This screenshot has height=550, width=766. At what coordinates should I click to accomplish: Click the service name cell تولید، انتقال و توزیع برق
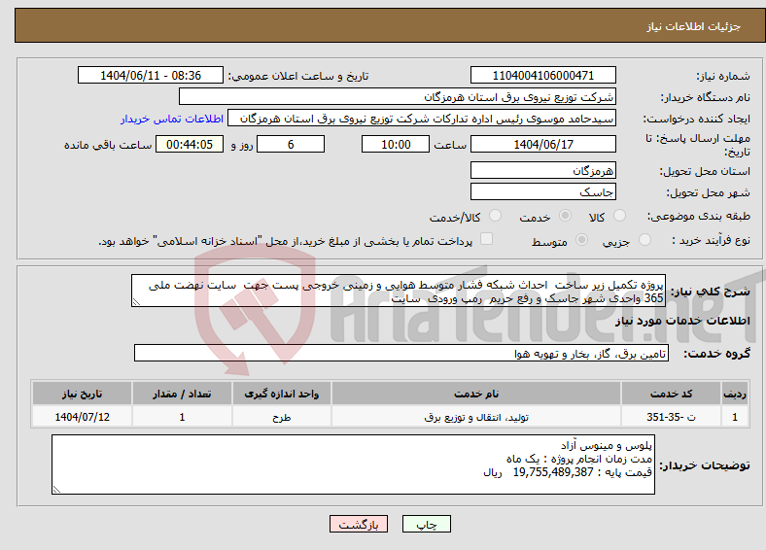tap(475, 417)
